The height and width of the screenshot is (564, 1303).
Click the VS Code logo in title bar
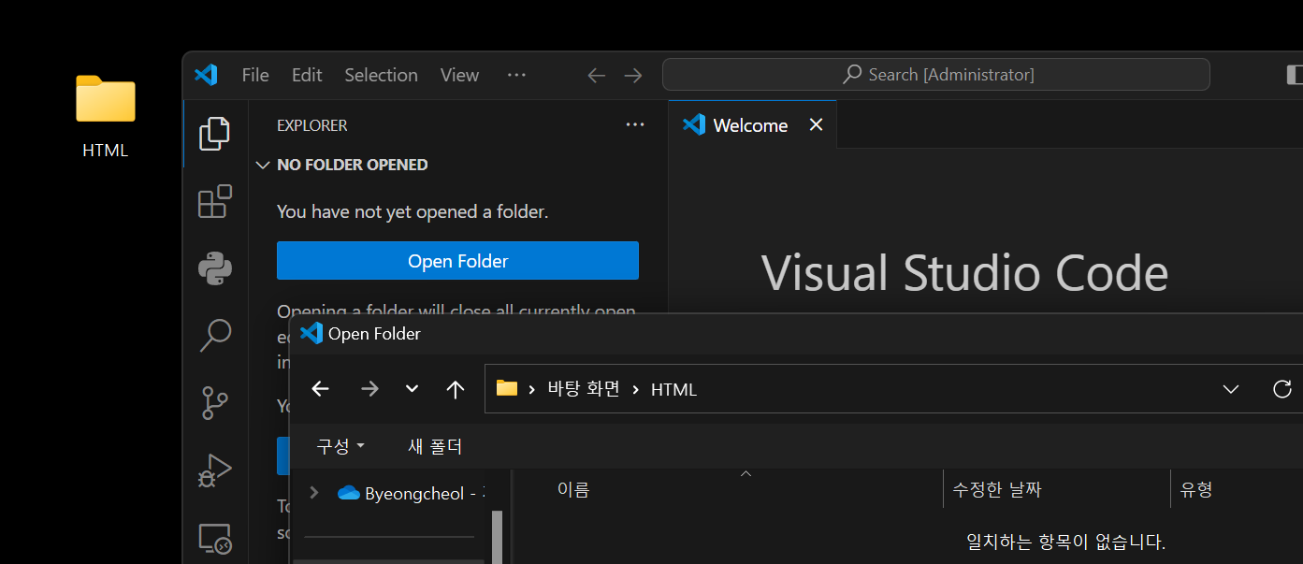pyautogui.click(x=206, y=75)
